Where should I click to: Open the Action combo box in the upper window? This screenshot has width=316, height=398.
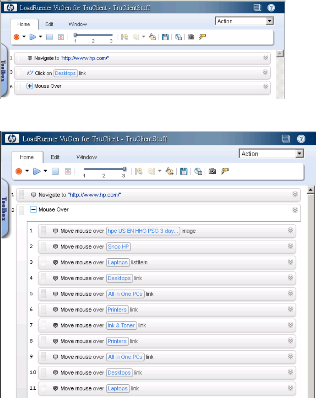[244, 21]
